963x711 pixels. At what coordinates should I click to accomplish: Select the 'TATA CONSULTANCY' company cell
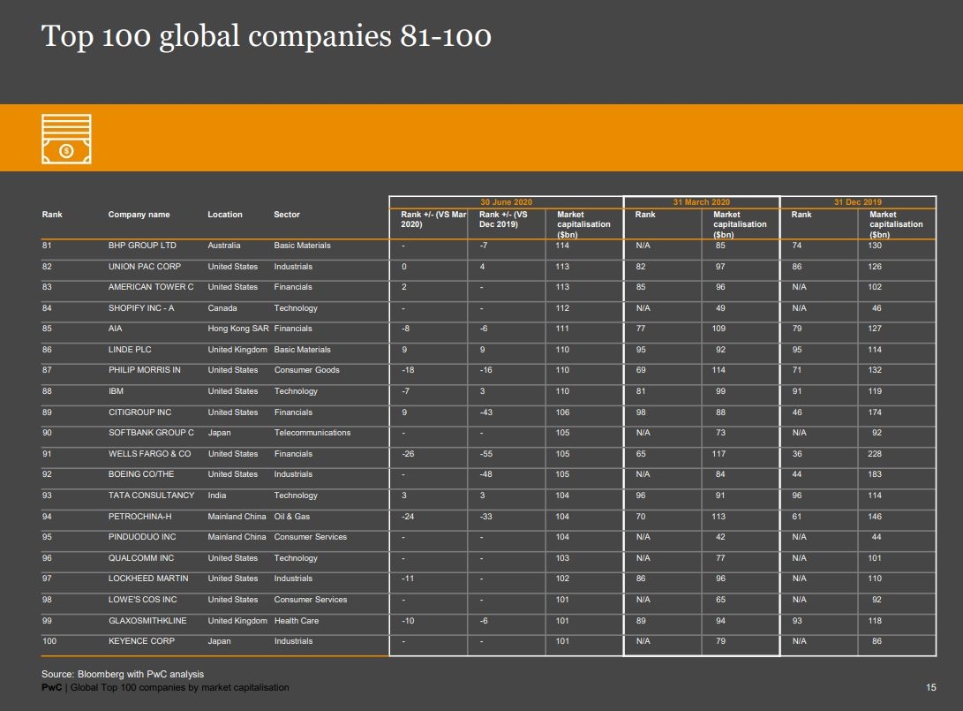pyautogui.click(x=152, y=495)
